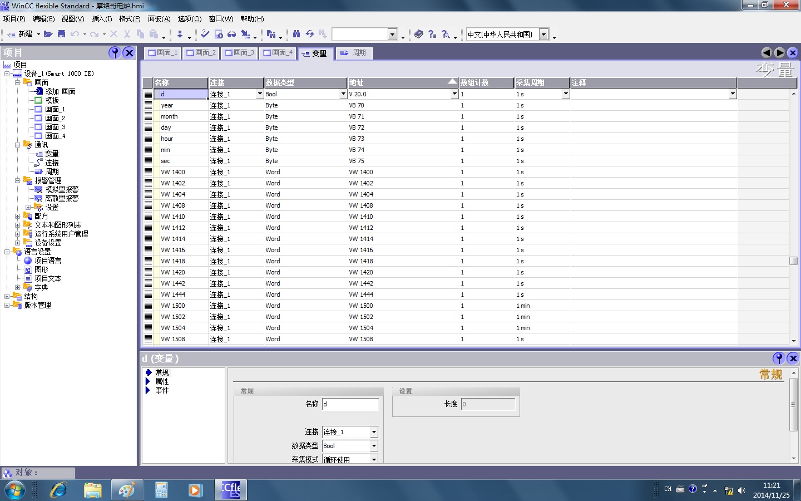This screenshot has height=501, width=801.
Task: Collapse the 通讯 folder in the project tree
Action: point(18,145)
